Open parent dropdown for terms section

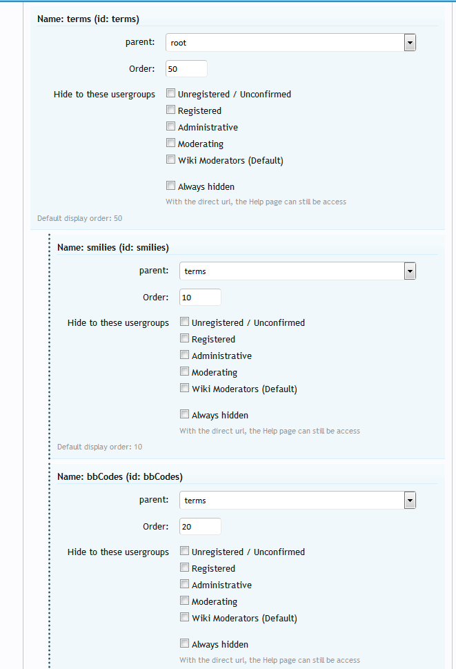pyautogui.click(x=290, y=43)
